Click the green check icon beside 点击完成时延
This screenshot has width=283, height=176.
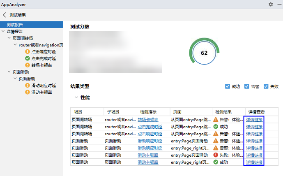(x=28, y=58)
